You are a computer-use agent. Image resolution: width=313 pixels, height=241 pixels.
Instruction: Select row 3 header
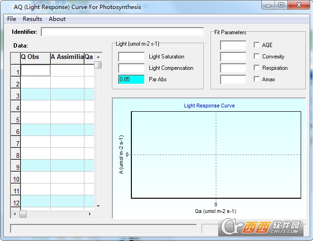(x=16, y=94)
